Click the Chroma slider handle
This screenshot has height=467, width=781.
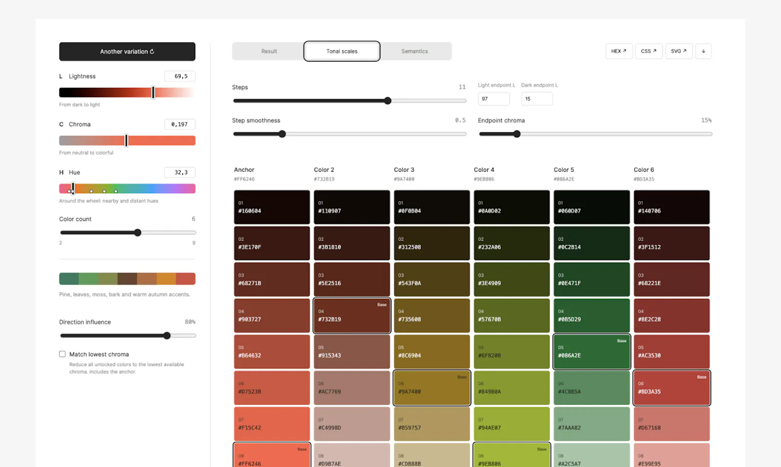tap(126, 141)
